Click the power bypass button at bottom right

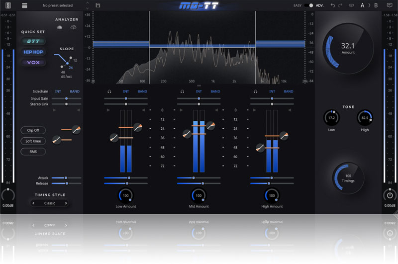(390, 195)
